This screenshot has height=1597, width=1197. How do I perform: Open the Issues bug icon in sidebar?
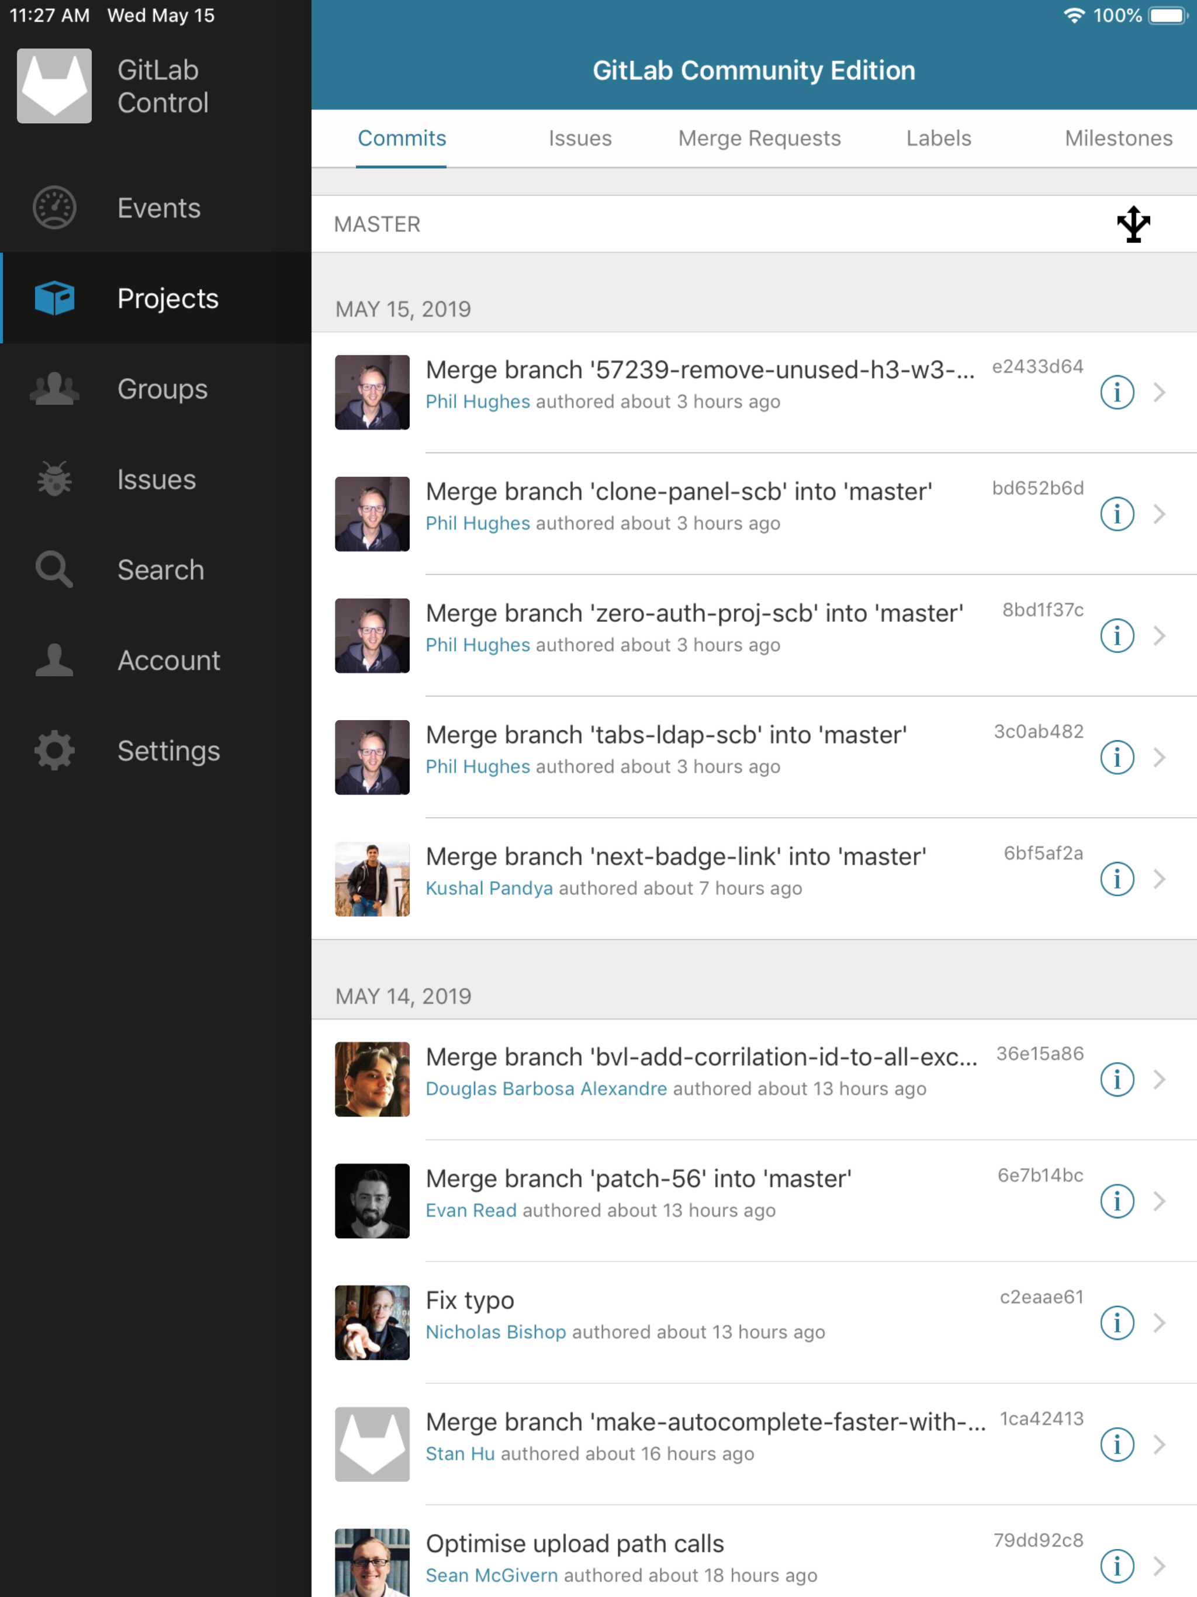[x=54, y=479]
